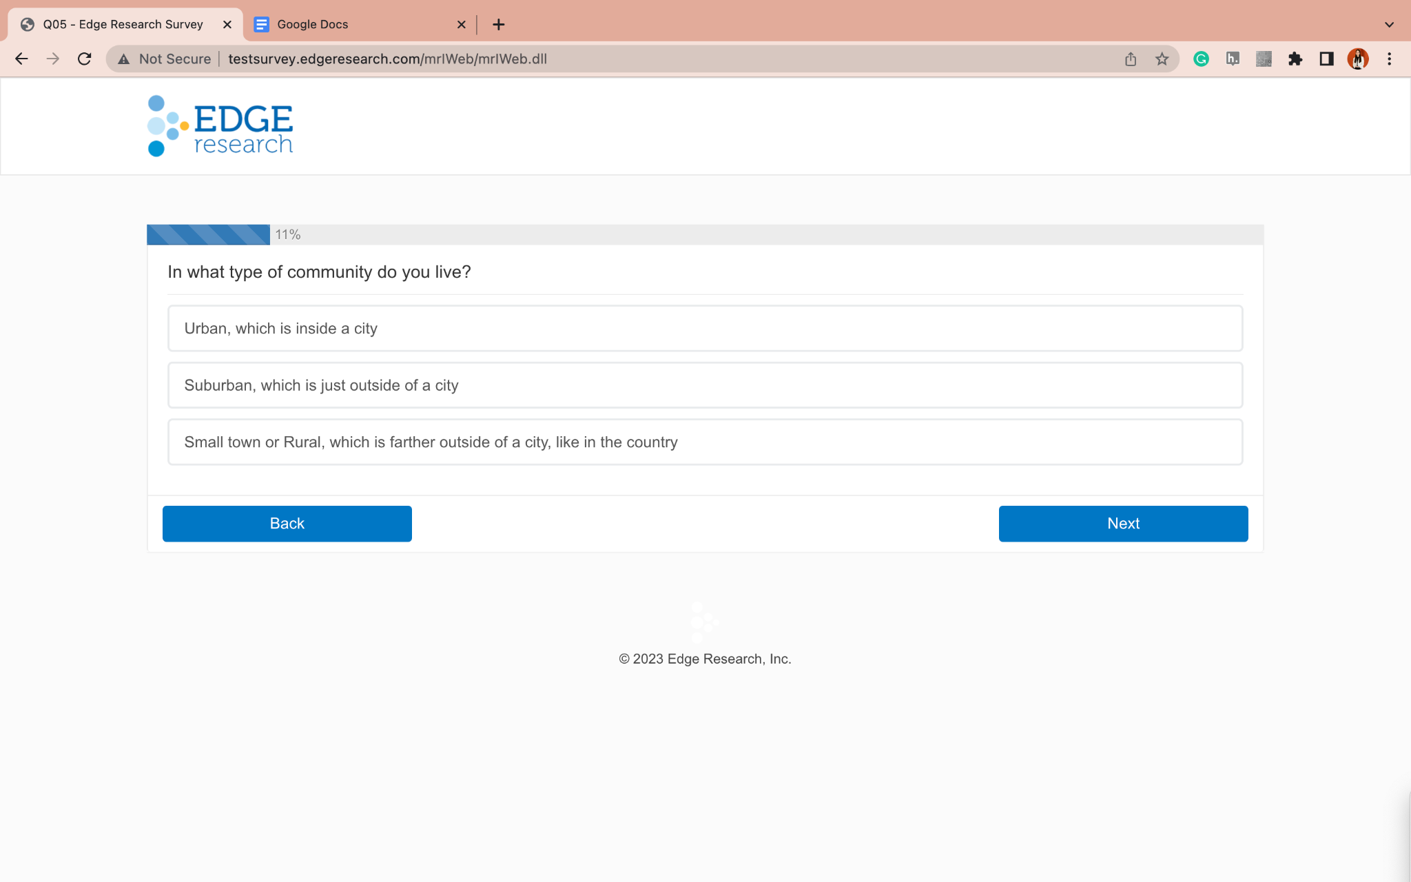
Task: Open the Grammarly extension icon
Action: (x=1201, y=59)
